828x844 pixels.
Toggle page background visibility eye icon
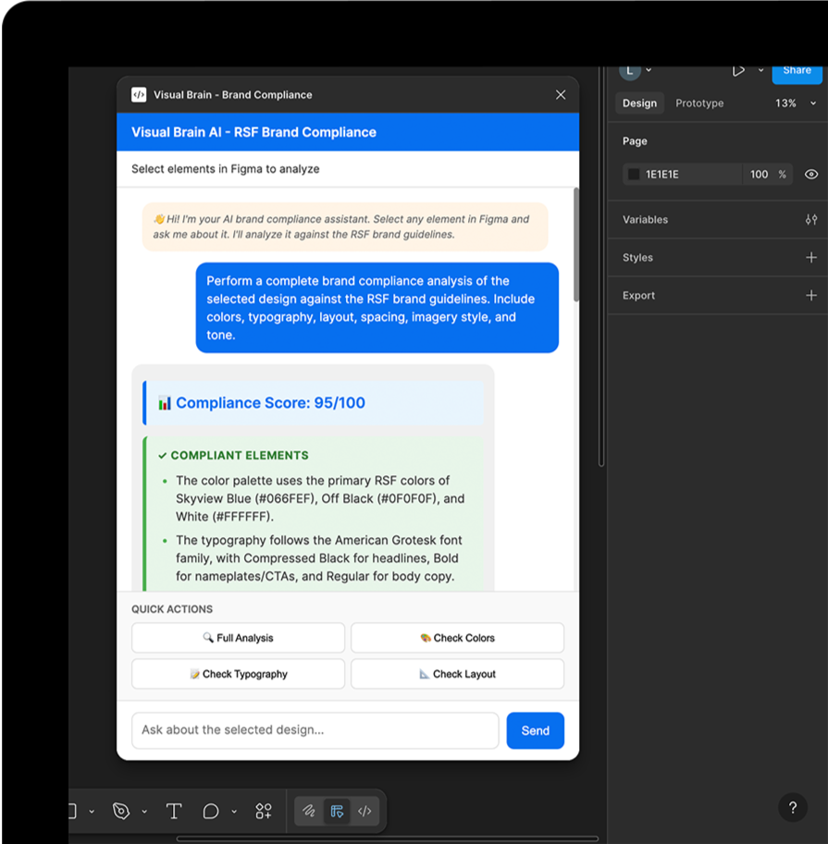(x=810, y=175)
